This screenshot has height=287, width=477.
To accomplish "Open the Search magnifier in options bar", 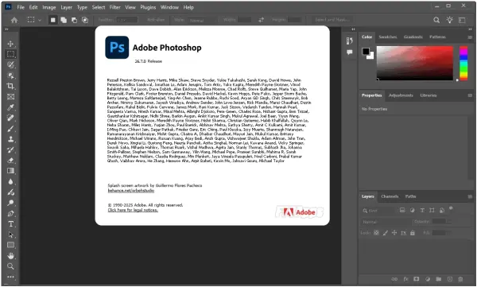I will point(436,20).
